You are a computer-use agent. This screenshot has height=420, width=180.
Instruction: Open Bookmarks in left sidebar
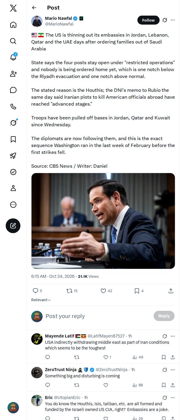[x=13, y=139]
